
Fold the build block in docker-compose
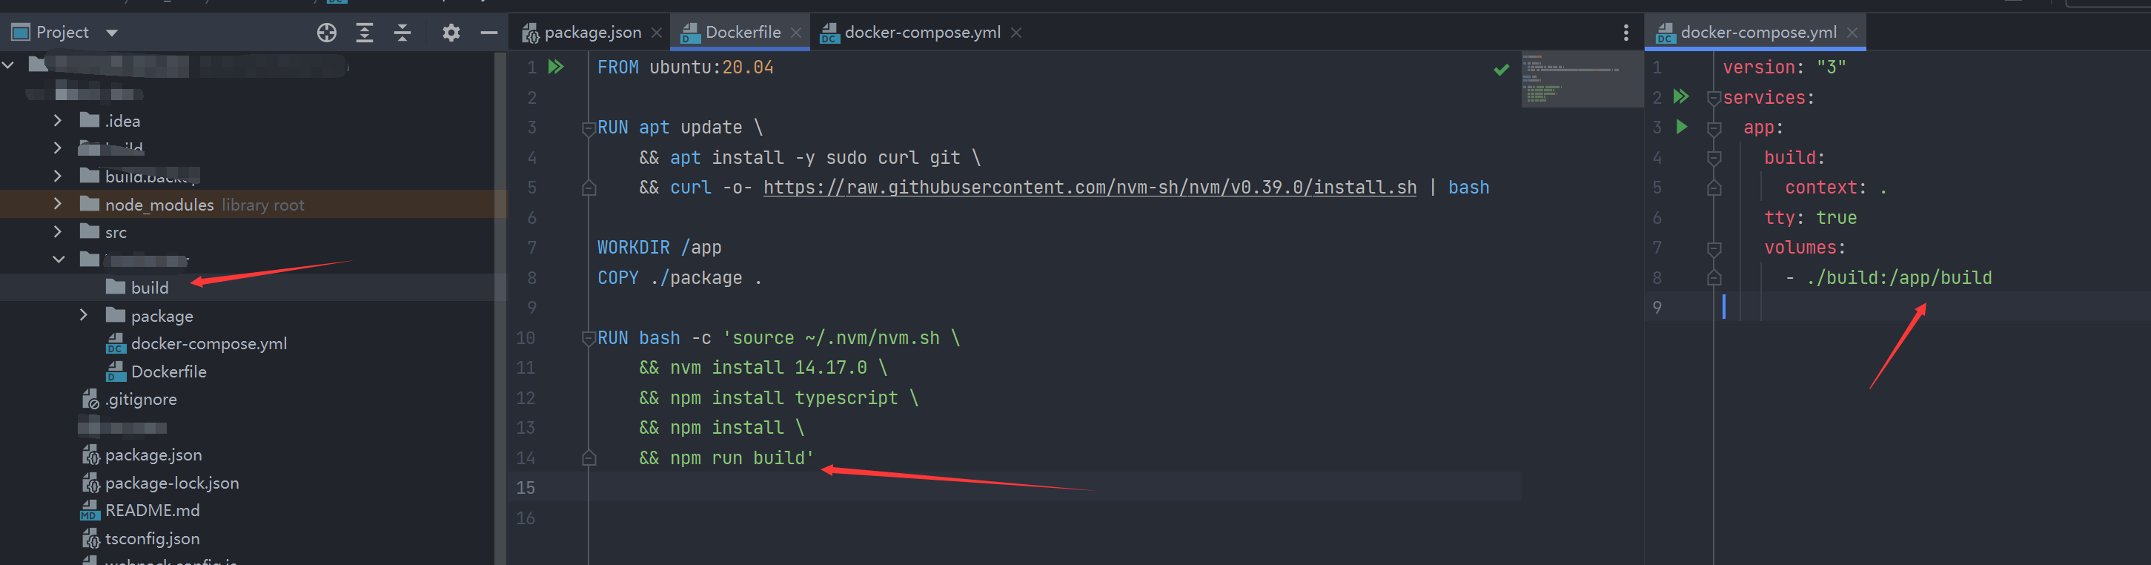pos(1714,158)
